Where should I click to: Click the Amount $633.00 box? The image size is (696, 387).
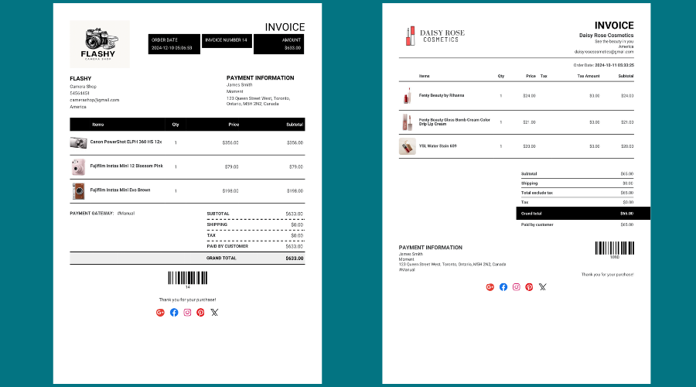coord(278,44)
